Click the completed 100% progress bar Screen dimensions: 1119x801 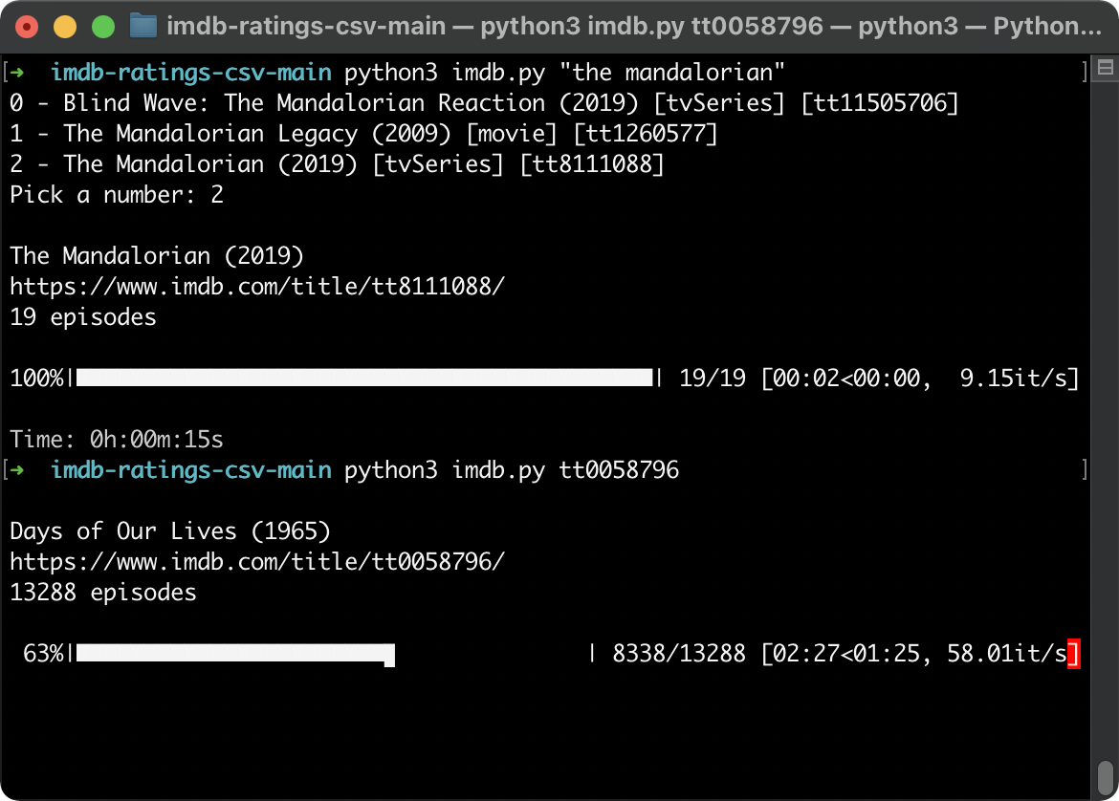tap(364, 378)
